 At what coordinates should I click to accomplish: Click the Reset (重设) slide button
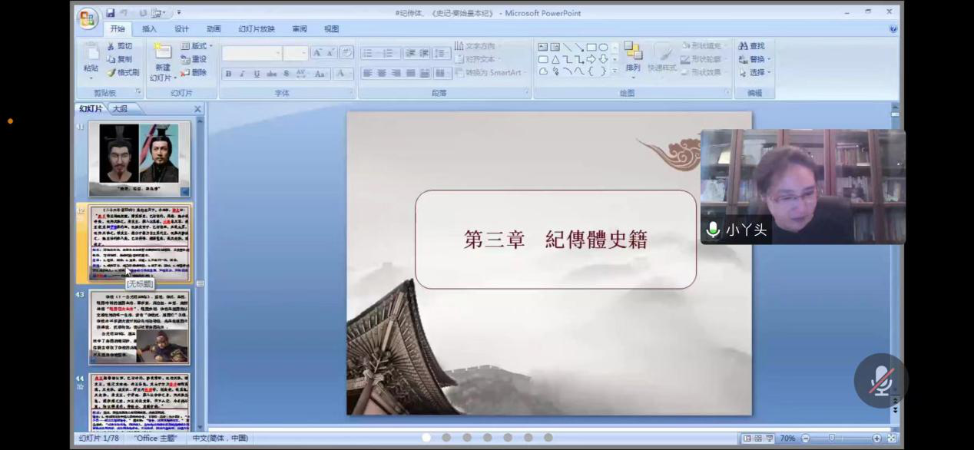click(x=194, y=59)
